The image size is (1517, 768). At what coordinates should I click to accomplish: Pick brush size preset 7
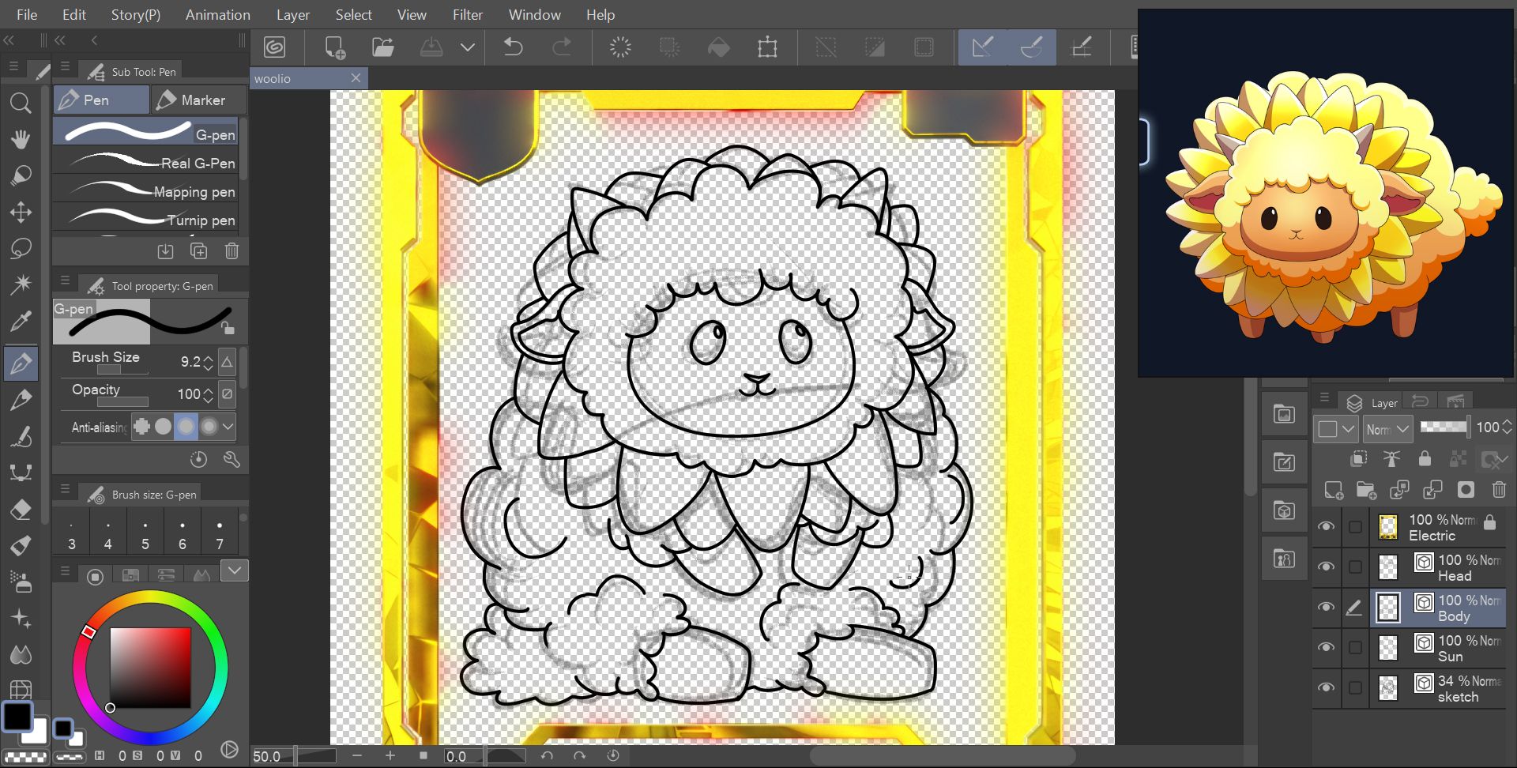[220, 533]
